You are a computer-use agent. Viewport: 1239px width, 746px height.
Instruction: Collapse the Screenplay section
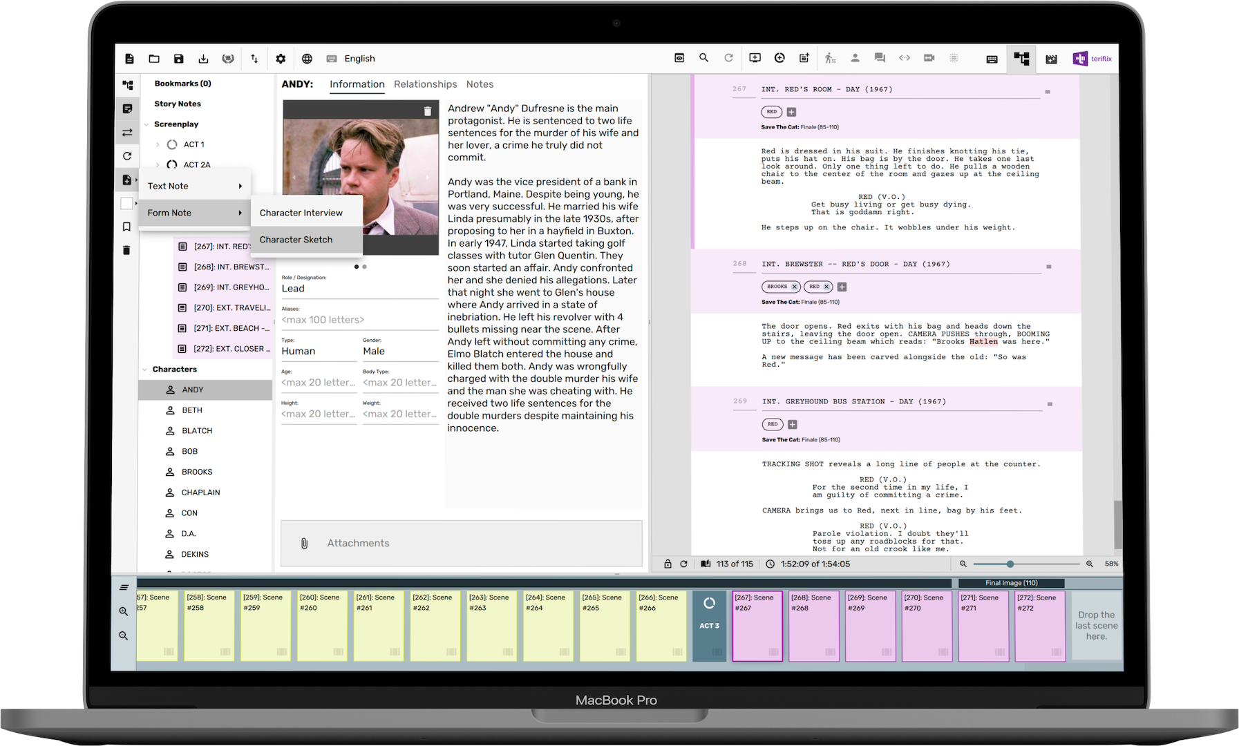pyautogui.click(x=146, y=124)
